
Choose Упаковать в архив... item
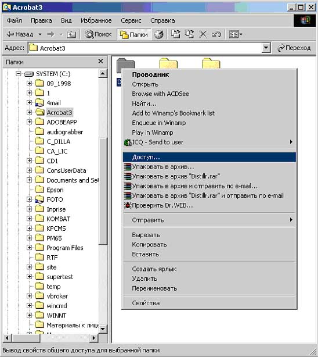(209, 167)
